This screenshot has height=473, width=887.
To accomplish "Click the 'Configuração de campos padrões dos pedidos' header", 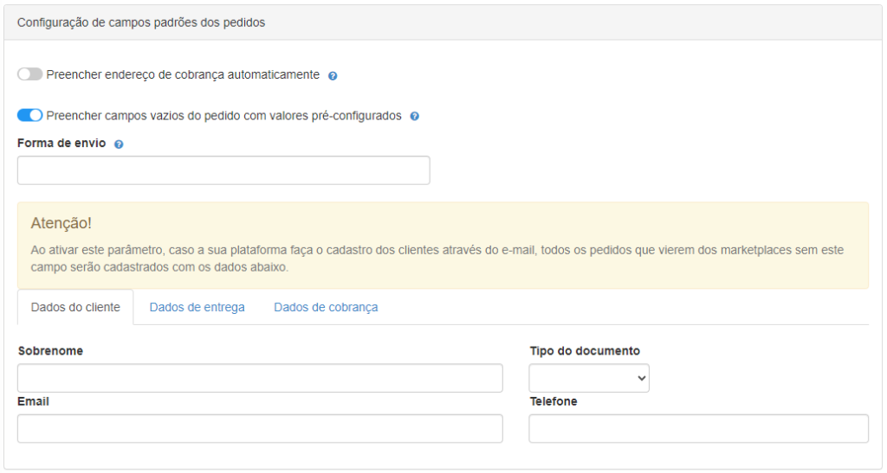I will [141, 22].
